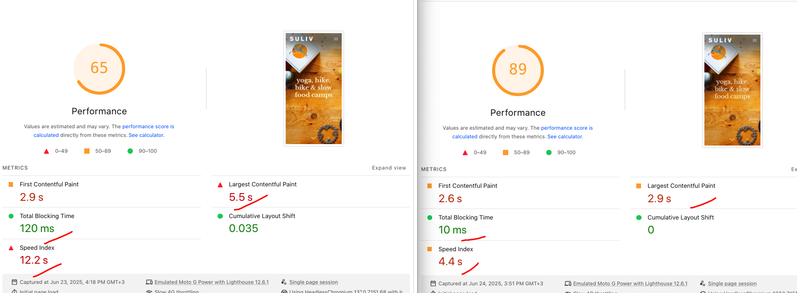Click right report's page screenshot thumbnail

pos(732,90)
